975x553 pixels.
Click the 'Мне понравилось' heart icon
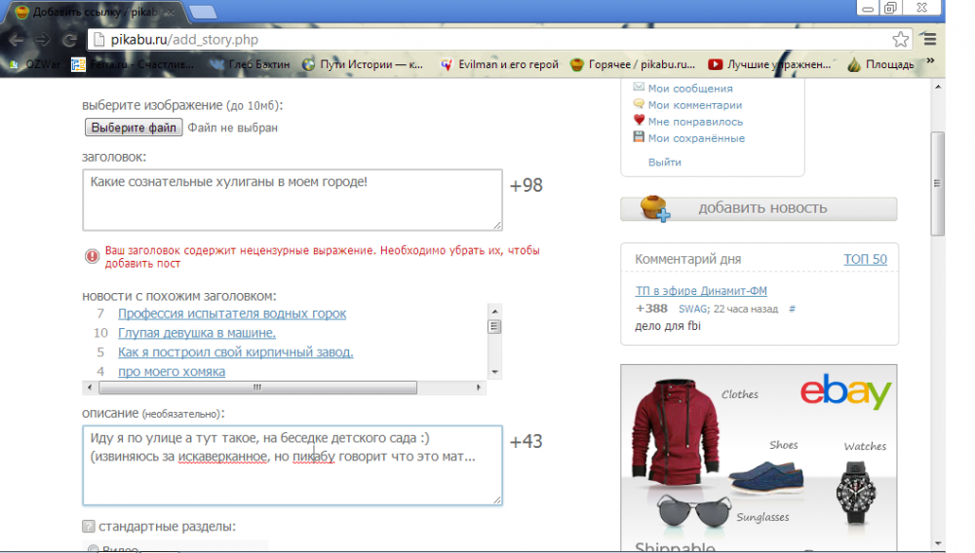640,121
